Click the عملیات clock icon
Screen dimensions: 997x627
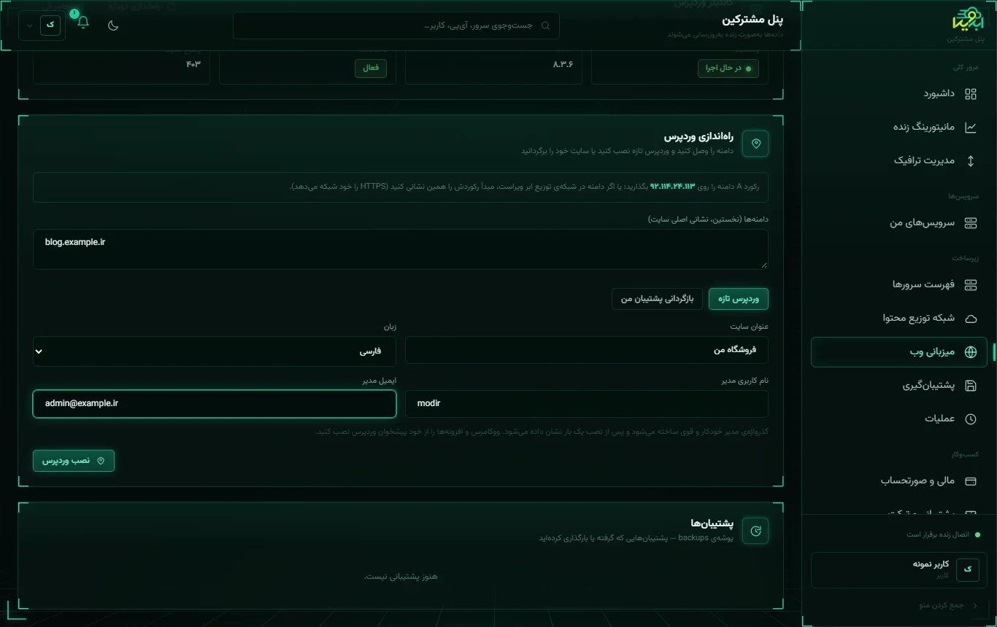click(970, 419)
